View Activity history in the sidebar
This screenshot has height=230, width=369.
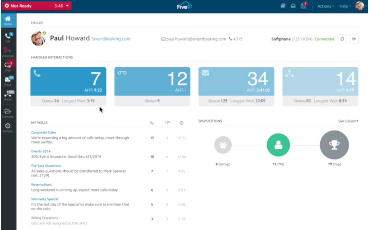[x=8, y=127]
